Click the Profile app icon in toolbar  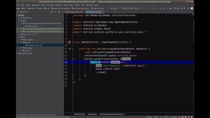[x=160, y=8]
